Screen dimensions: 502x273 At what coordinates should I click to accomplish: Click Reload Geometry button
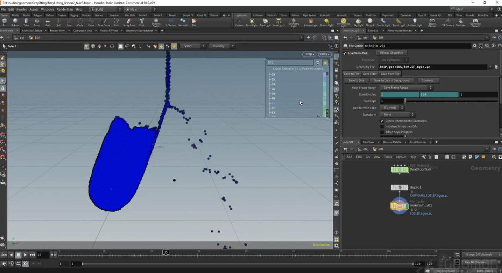pos(391,53)
